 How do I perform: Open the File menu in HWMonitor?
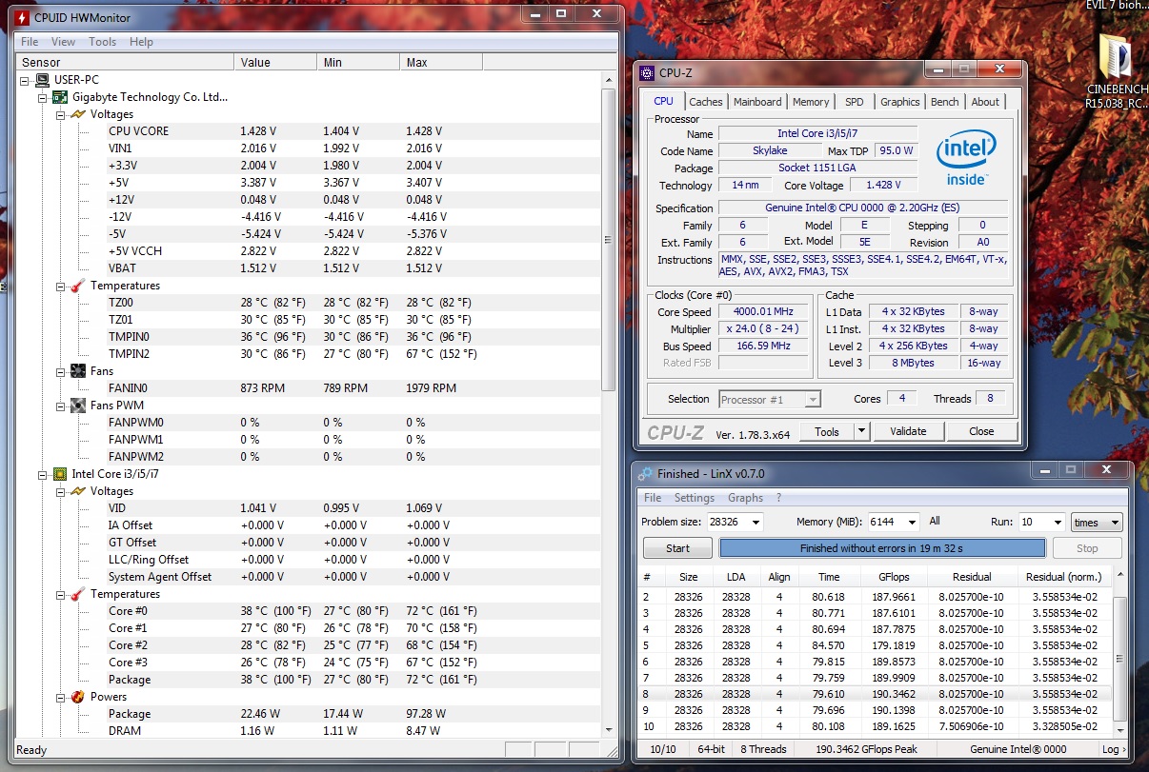click(x=30, y=42)
